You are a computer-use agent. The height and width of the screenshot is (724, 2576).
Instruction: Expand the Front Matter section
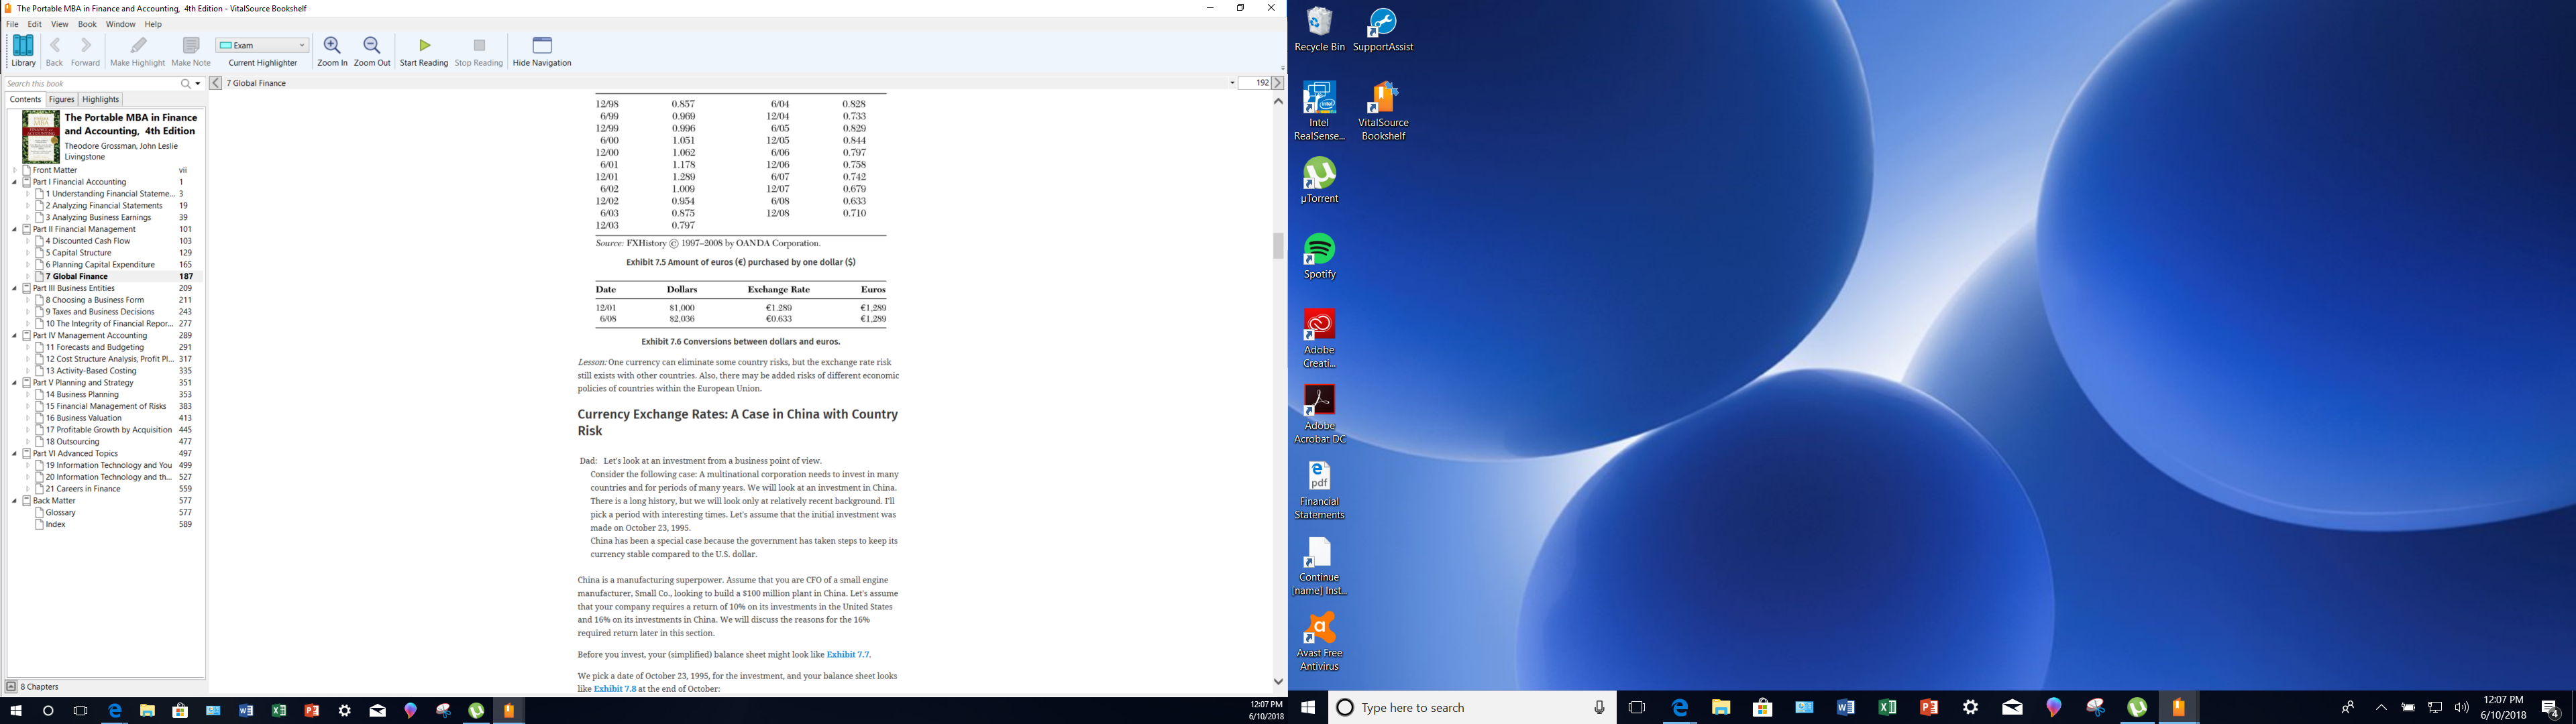(x=14, y=171)
